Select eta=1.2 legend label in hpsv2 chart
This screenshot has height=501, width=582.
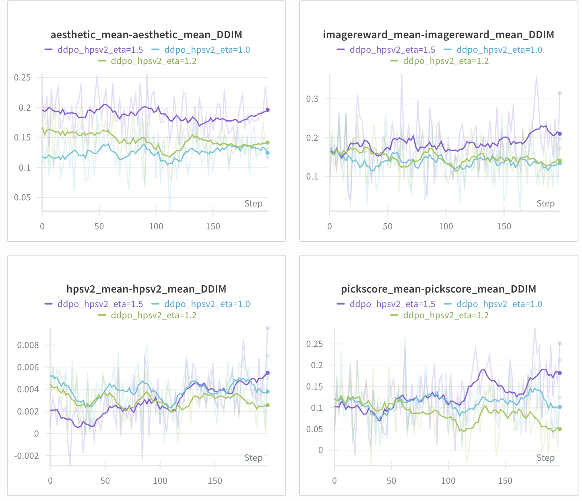(x=153, y=315)
